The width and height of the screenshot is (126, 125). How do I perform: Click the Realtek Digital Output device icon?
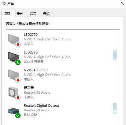click(x=14, y=113)
